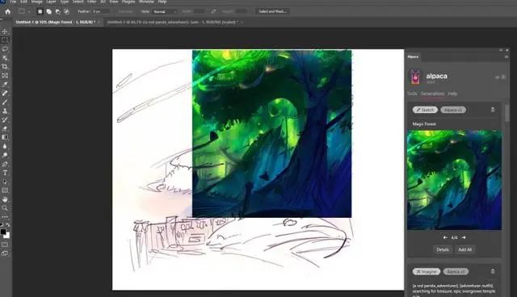
Task: Select the Eraser tool
Action: (x=5, y=129)
